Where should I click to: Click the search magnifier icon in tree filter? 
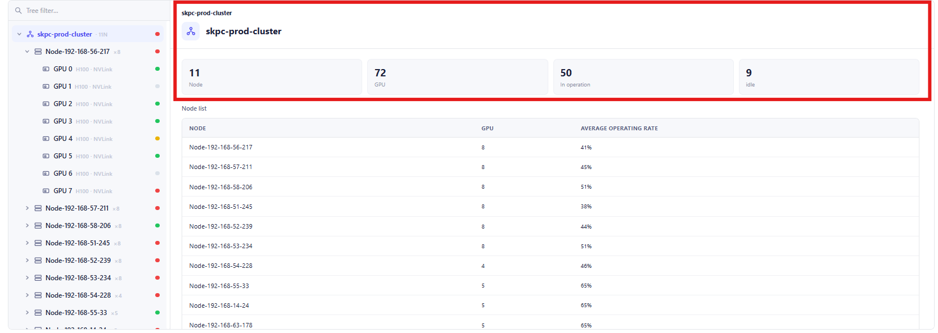[x=19, y=11]
